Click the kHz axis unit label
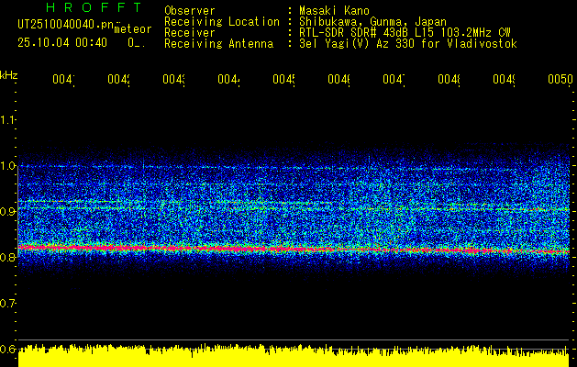This screenshot has height=367, width=577. pos(8,73)
